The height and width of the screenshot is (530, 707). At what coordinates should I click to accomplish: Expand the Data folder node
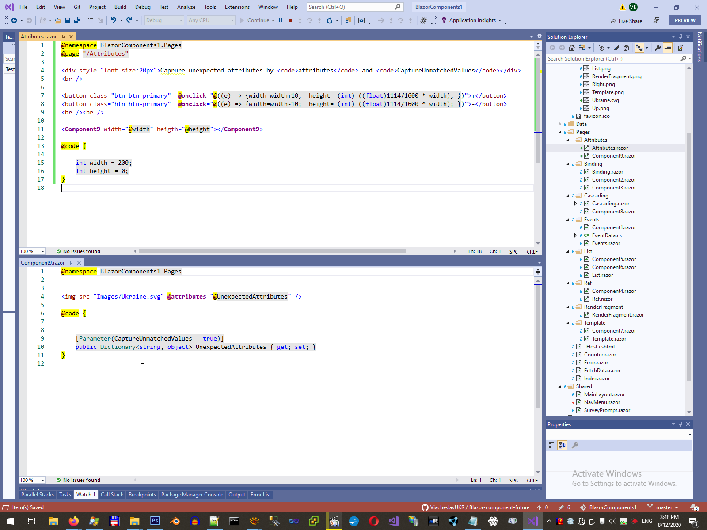(x=560, y=124)
